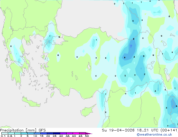Click the 'Su 19-04-2026' date text

tap(118, 130)
